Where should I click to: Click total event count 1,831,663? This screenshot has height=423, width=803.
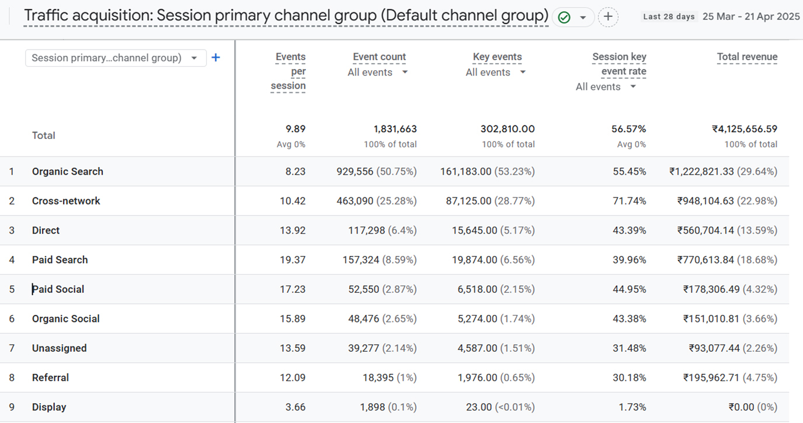(395, 129)
